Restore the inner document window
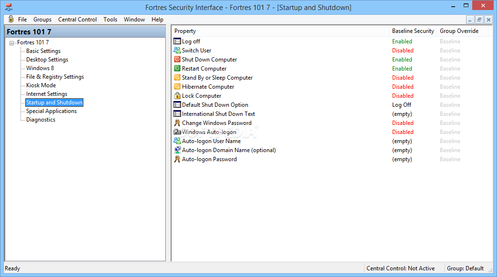 (479, 20)
